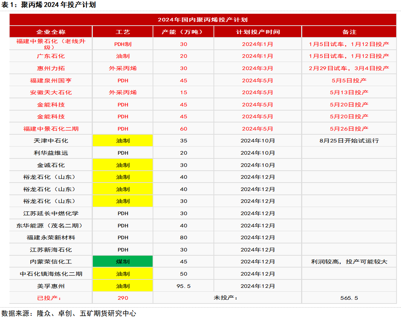Image resolution: width=401 pixels, height=318 pixels.
Task: Click the 东华能源（茂名二期） company cell
Action: click(x=50, y=226)
